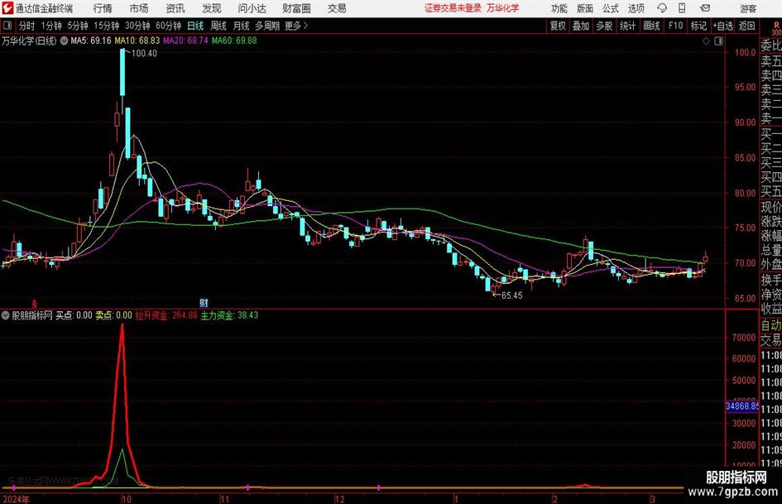Click the MA10: 68.83 value
Viewport: 782px width, 504px height.
pyautogui.click(x=137, y=41)
